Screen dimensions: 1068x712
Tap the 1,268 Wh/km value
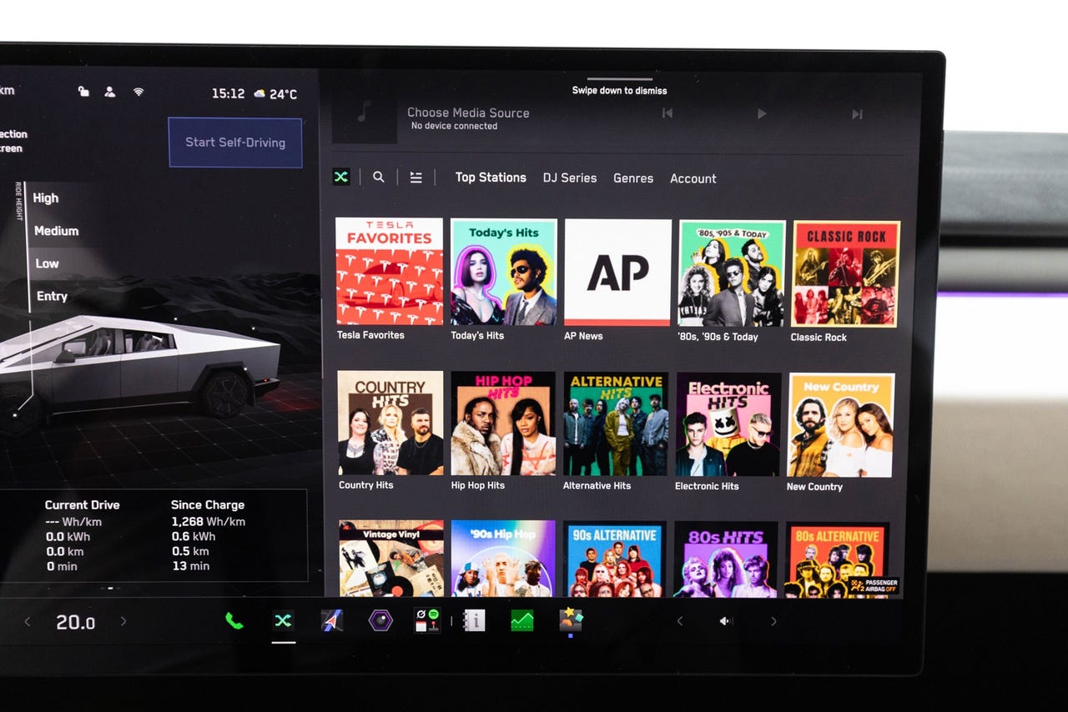click(x=208, y=522)
